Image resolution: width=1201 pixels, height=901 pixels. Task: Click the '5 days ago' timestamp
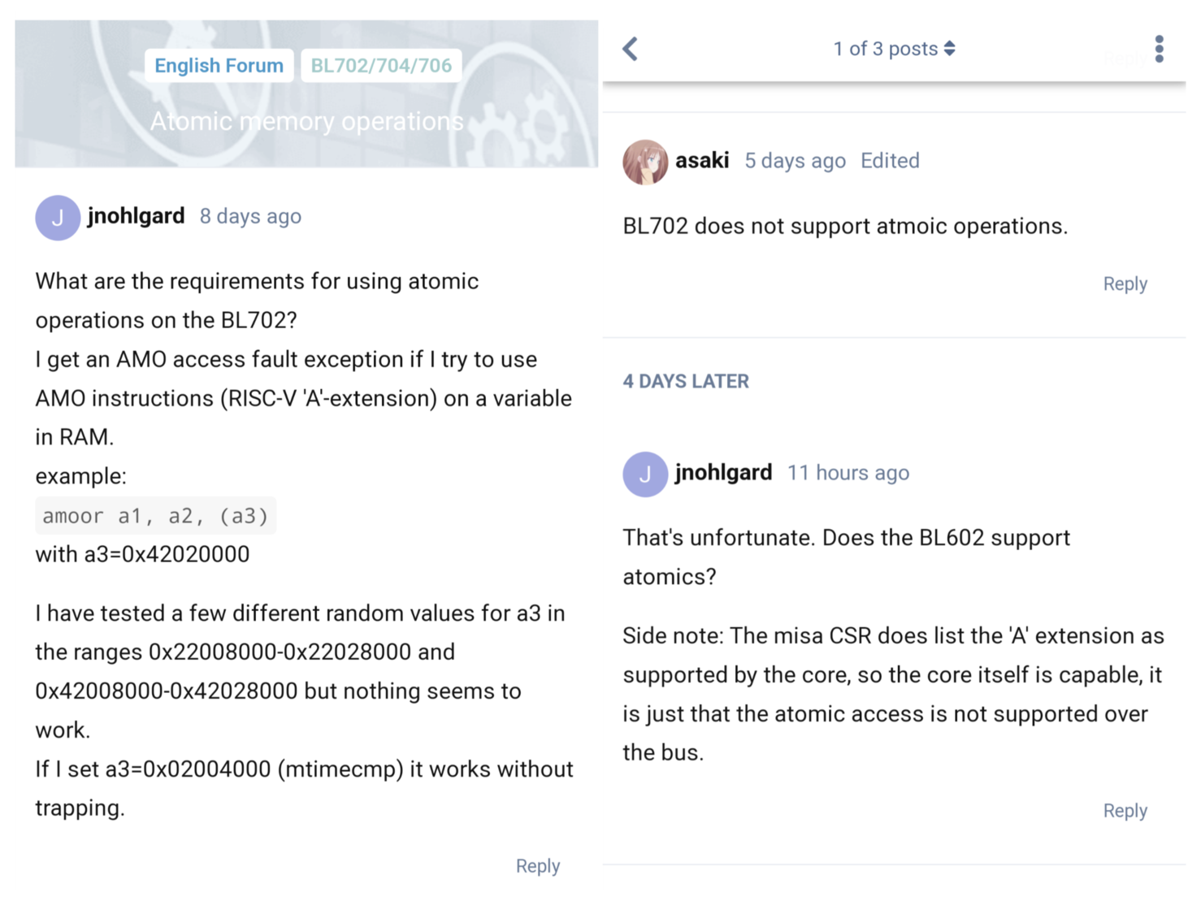click(x=796, y=161)
